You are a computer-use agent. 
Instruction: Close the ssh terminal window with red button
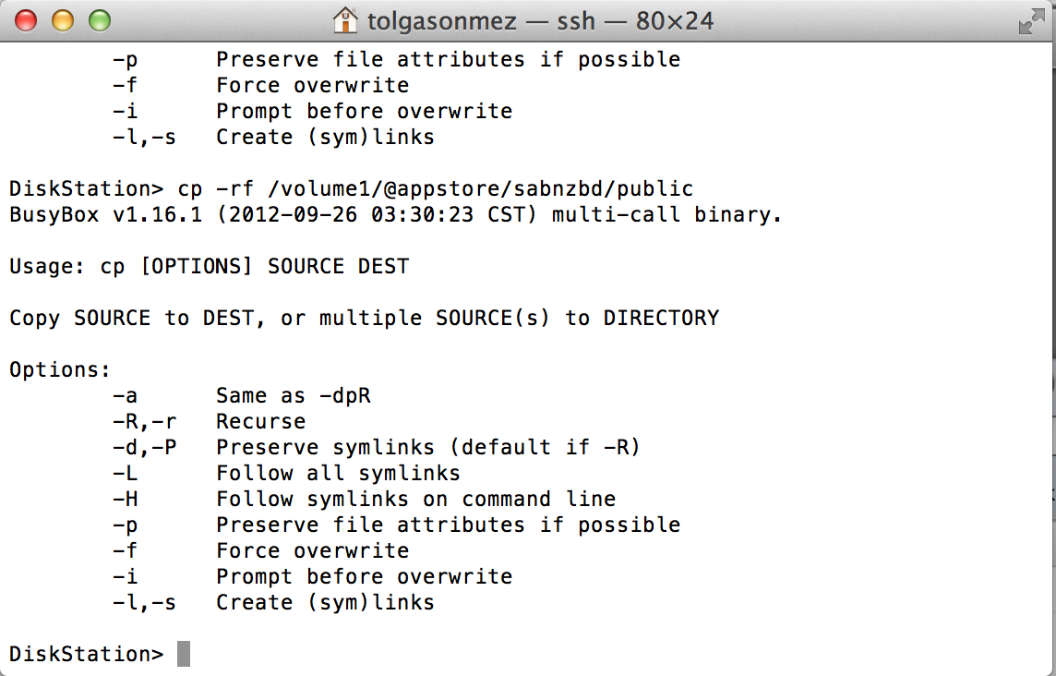[x=26, y=20]
